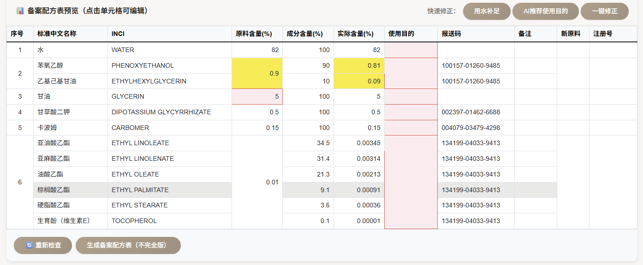This screenshot has width=643, height=265.
Task: Click the 甘草酸二钾 name cell
Action: pos(71,112)
